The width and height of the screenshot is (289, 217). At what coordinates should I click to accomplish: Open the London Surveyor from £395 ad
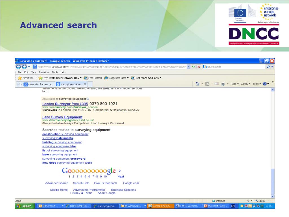[65, 104]
